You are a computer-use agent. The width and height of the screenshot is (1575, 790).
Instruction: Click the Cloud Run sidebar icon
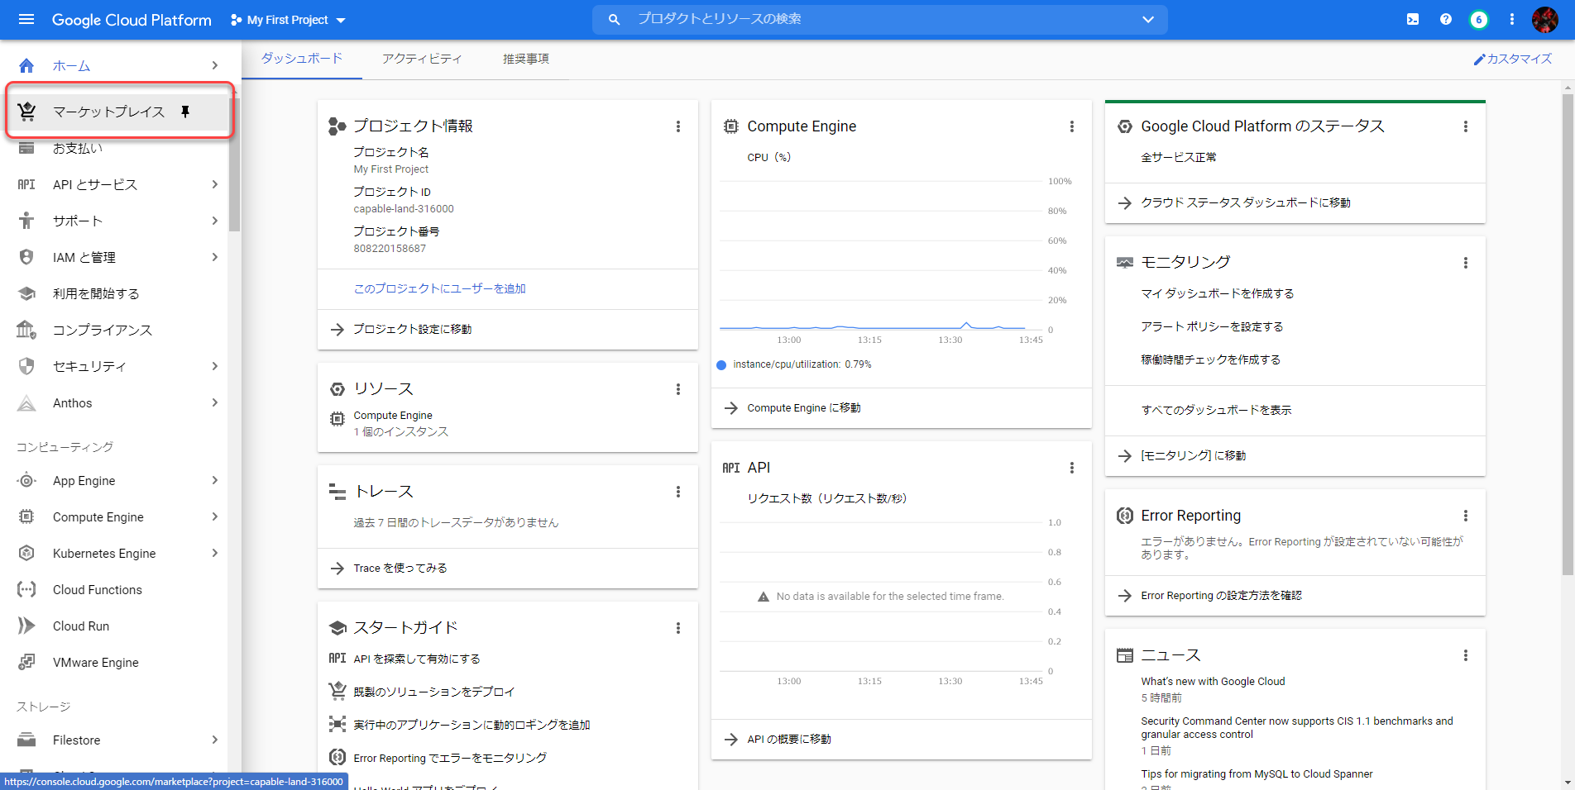26,626
